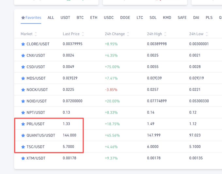The width and height of the screenshot is (222, 174).
Task: Open the ETH markets tab
Action: pyautogui.click(x=94, y=18)
